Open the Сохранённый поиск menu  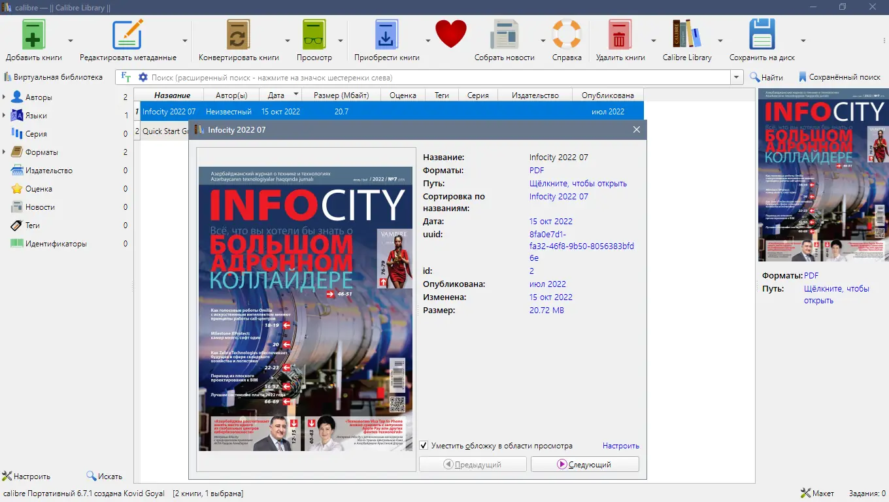coord(839,77)
